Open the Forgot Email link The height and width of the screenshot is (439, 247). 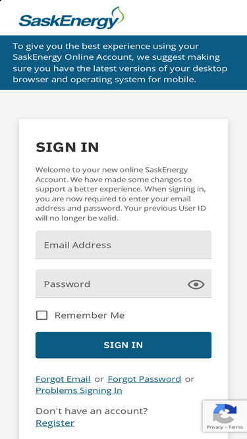tap(63, 379)
